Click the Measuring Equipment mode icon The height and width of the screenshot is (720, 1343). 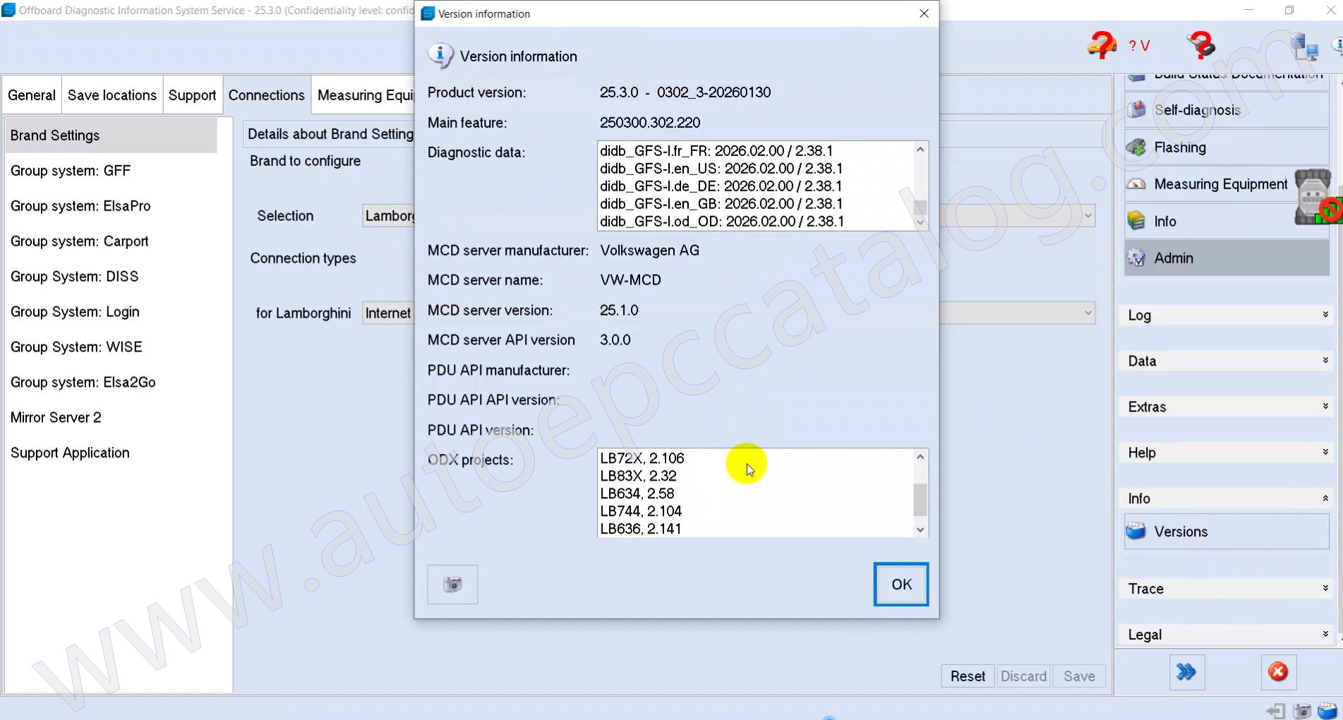coord(1136,184)
